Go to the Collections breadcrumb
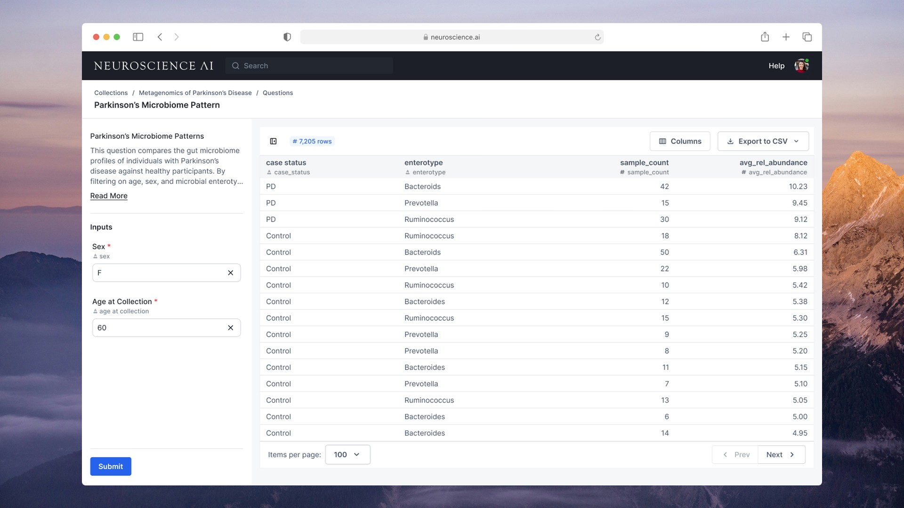 tap(111, 93)
